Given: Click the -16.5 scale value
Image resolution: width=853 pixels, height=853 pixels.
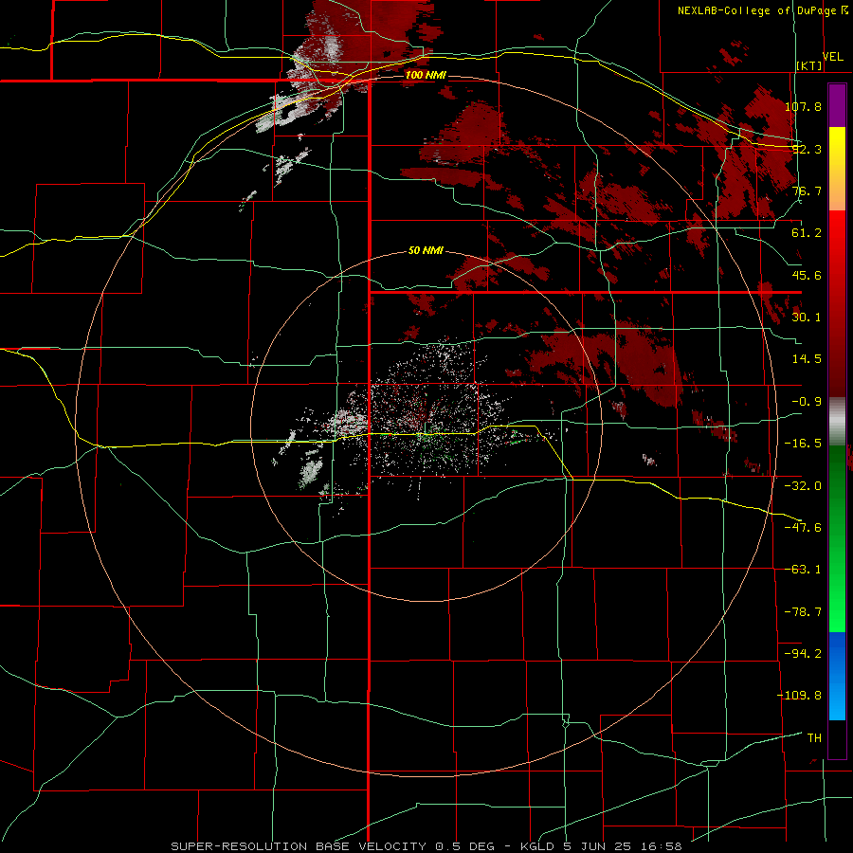Looking at the screenshot, I should pos(803,444).
